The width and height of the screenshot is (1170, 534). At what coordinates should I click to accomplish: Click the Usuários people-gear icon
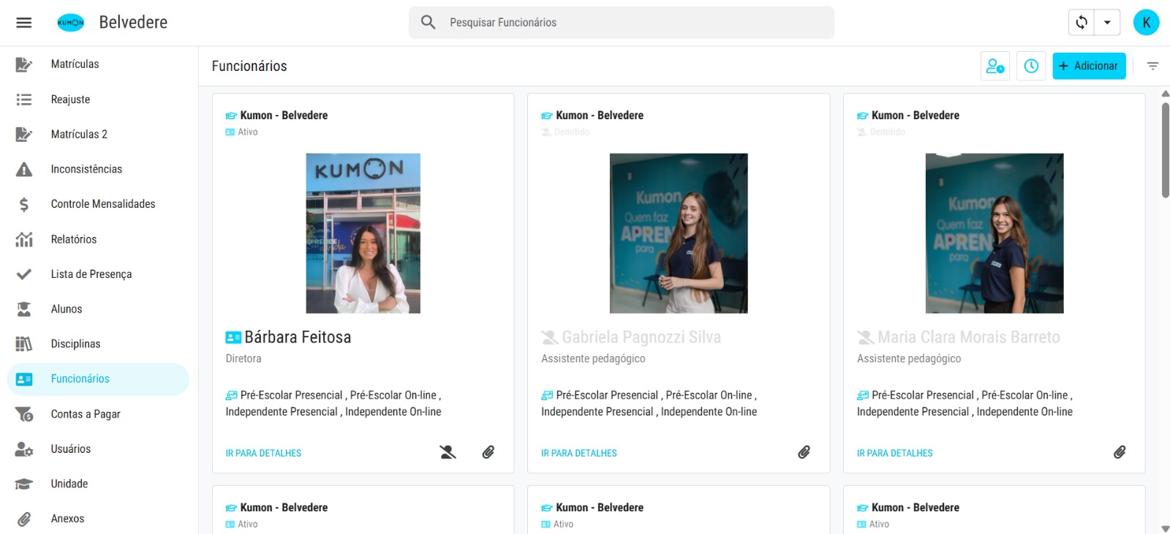[x=24, y=449]
